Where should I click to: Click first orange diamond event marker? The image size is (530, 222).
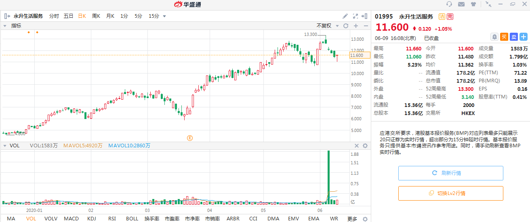(29, 32)
